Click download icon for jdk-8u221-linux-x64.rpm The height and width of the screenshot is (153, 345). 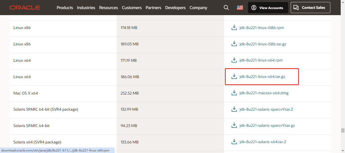tap(234, 60)
